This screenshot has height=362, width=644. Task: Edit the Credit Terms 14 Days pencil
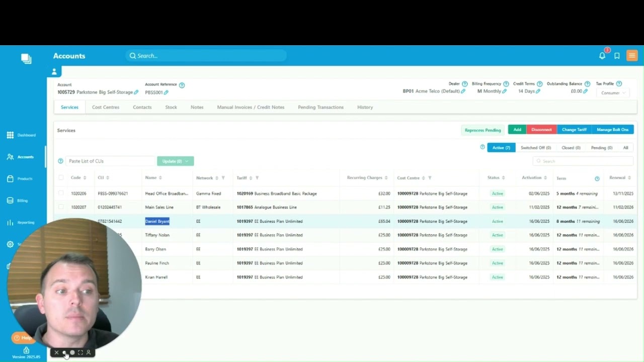pyautogui.click(x=538, y=91)
